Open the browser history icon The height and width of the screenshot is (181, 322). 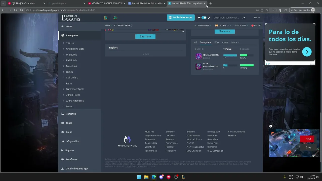click(x=286, y=10)
